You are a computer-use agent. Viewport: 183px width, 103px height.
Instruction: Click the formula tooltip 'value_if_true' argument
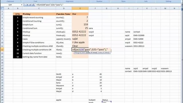(x=91, y=53)
